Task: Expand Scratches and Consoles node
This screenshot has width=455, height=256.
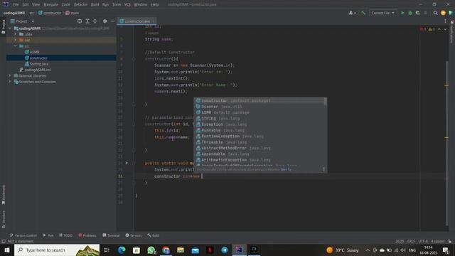Action: click(9, 82)
